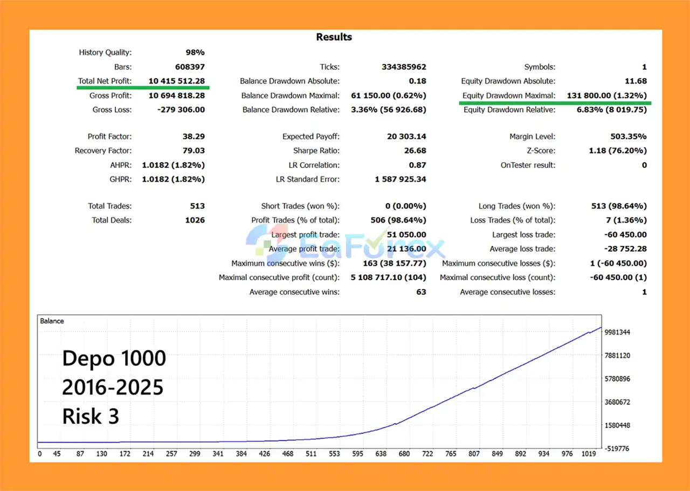Select the Total Trades value 513
The width and height of the screenshot is (690, 491).
197,206
